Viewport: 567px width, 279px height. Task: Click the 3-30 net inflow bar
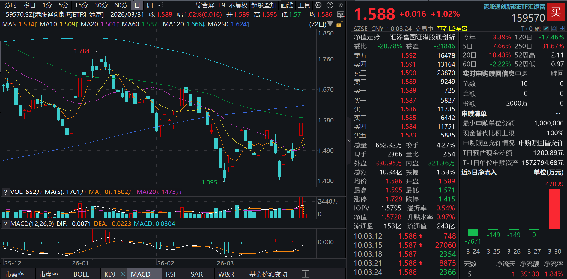(x=555, y=210)
